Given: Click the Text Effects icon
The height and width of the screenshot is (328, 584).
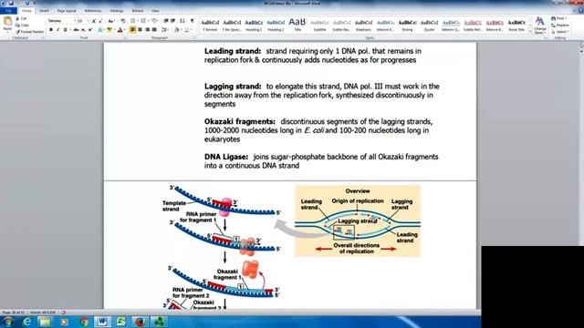Looking at the screenshot, I should click(100, 30).
